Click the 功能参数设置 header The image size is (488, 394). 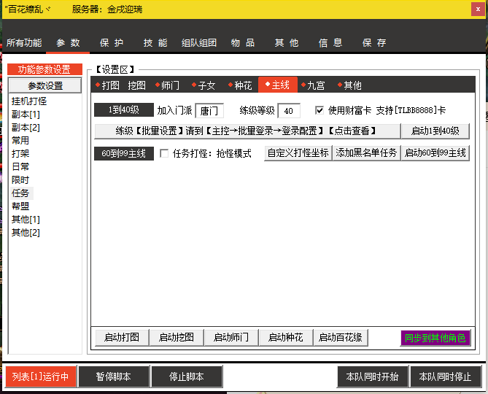tap(44, 69)
